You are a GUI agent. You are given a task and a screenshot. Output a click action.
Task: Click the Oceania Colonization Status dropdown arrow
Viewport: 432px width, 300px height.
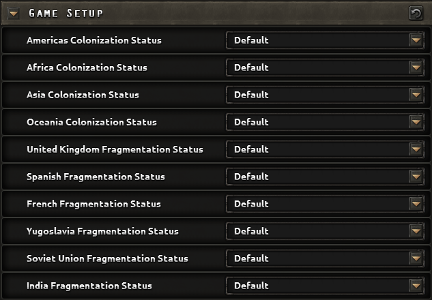tap(416, 122)
